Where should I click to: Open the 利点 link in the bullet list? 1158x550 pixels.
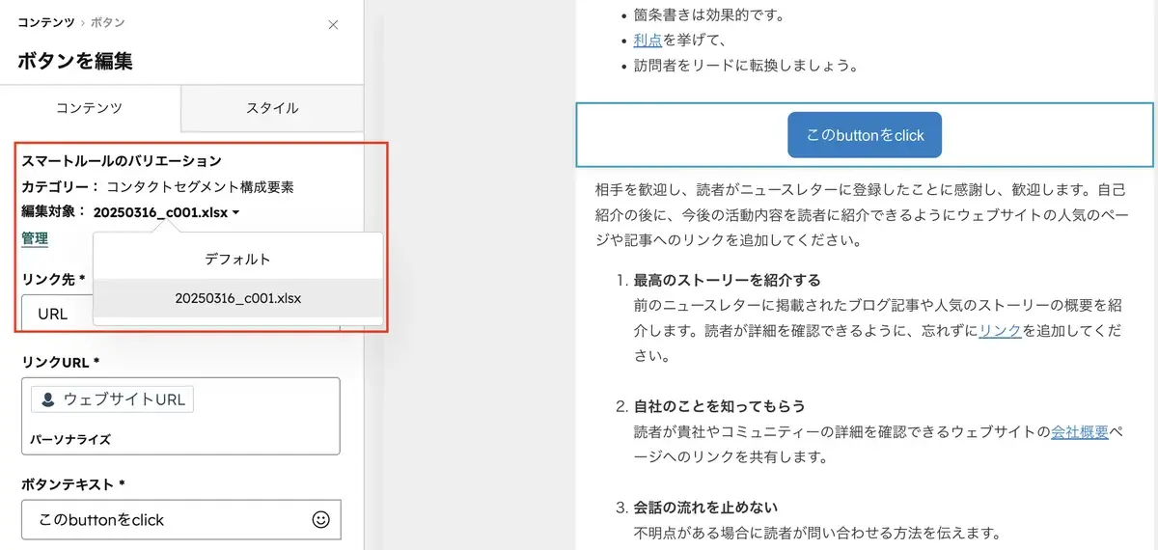click(x=647, y=41)
